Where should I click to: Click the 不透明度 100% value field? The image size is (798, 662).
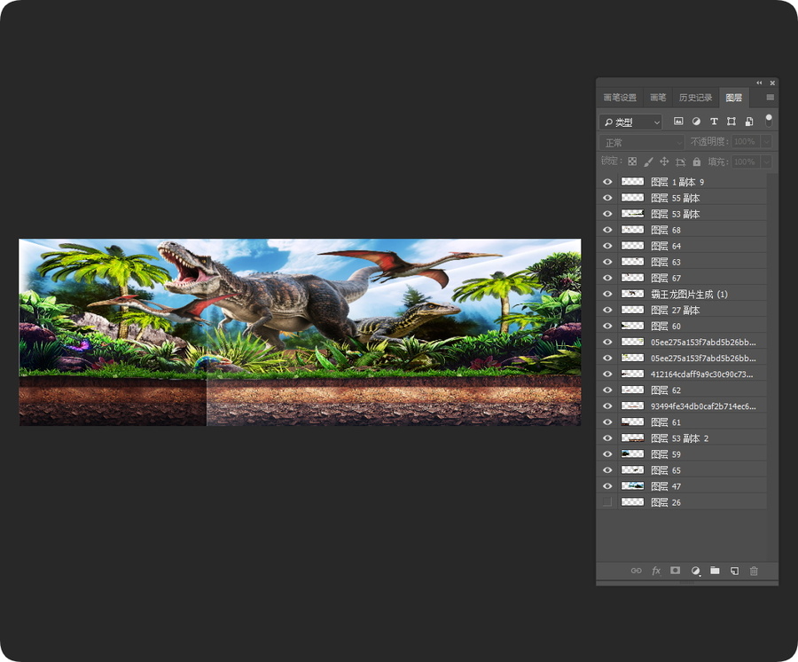(x=746, y=142)
